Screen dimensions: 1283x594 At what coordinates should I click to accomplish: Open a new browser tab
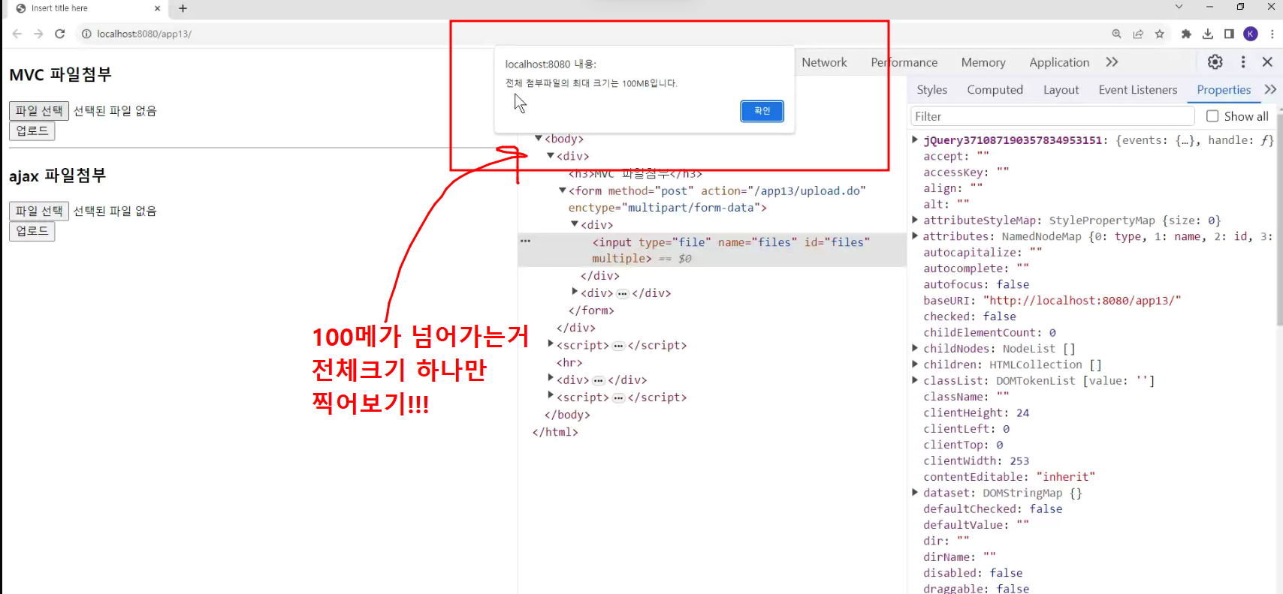pos(183,8)
